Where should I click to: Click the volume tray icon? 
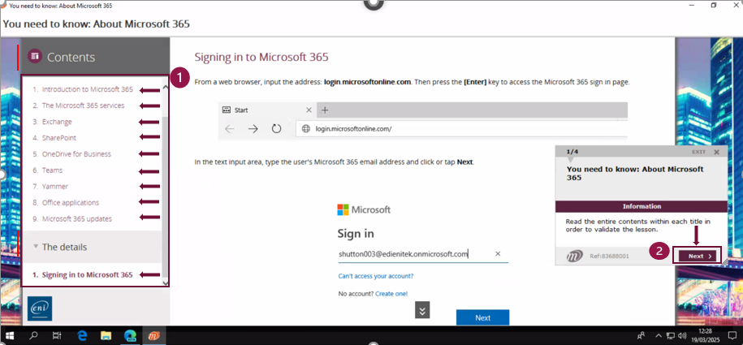pos(682,335)
